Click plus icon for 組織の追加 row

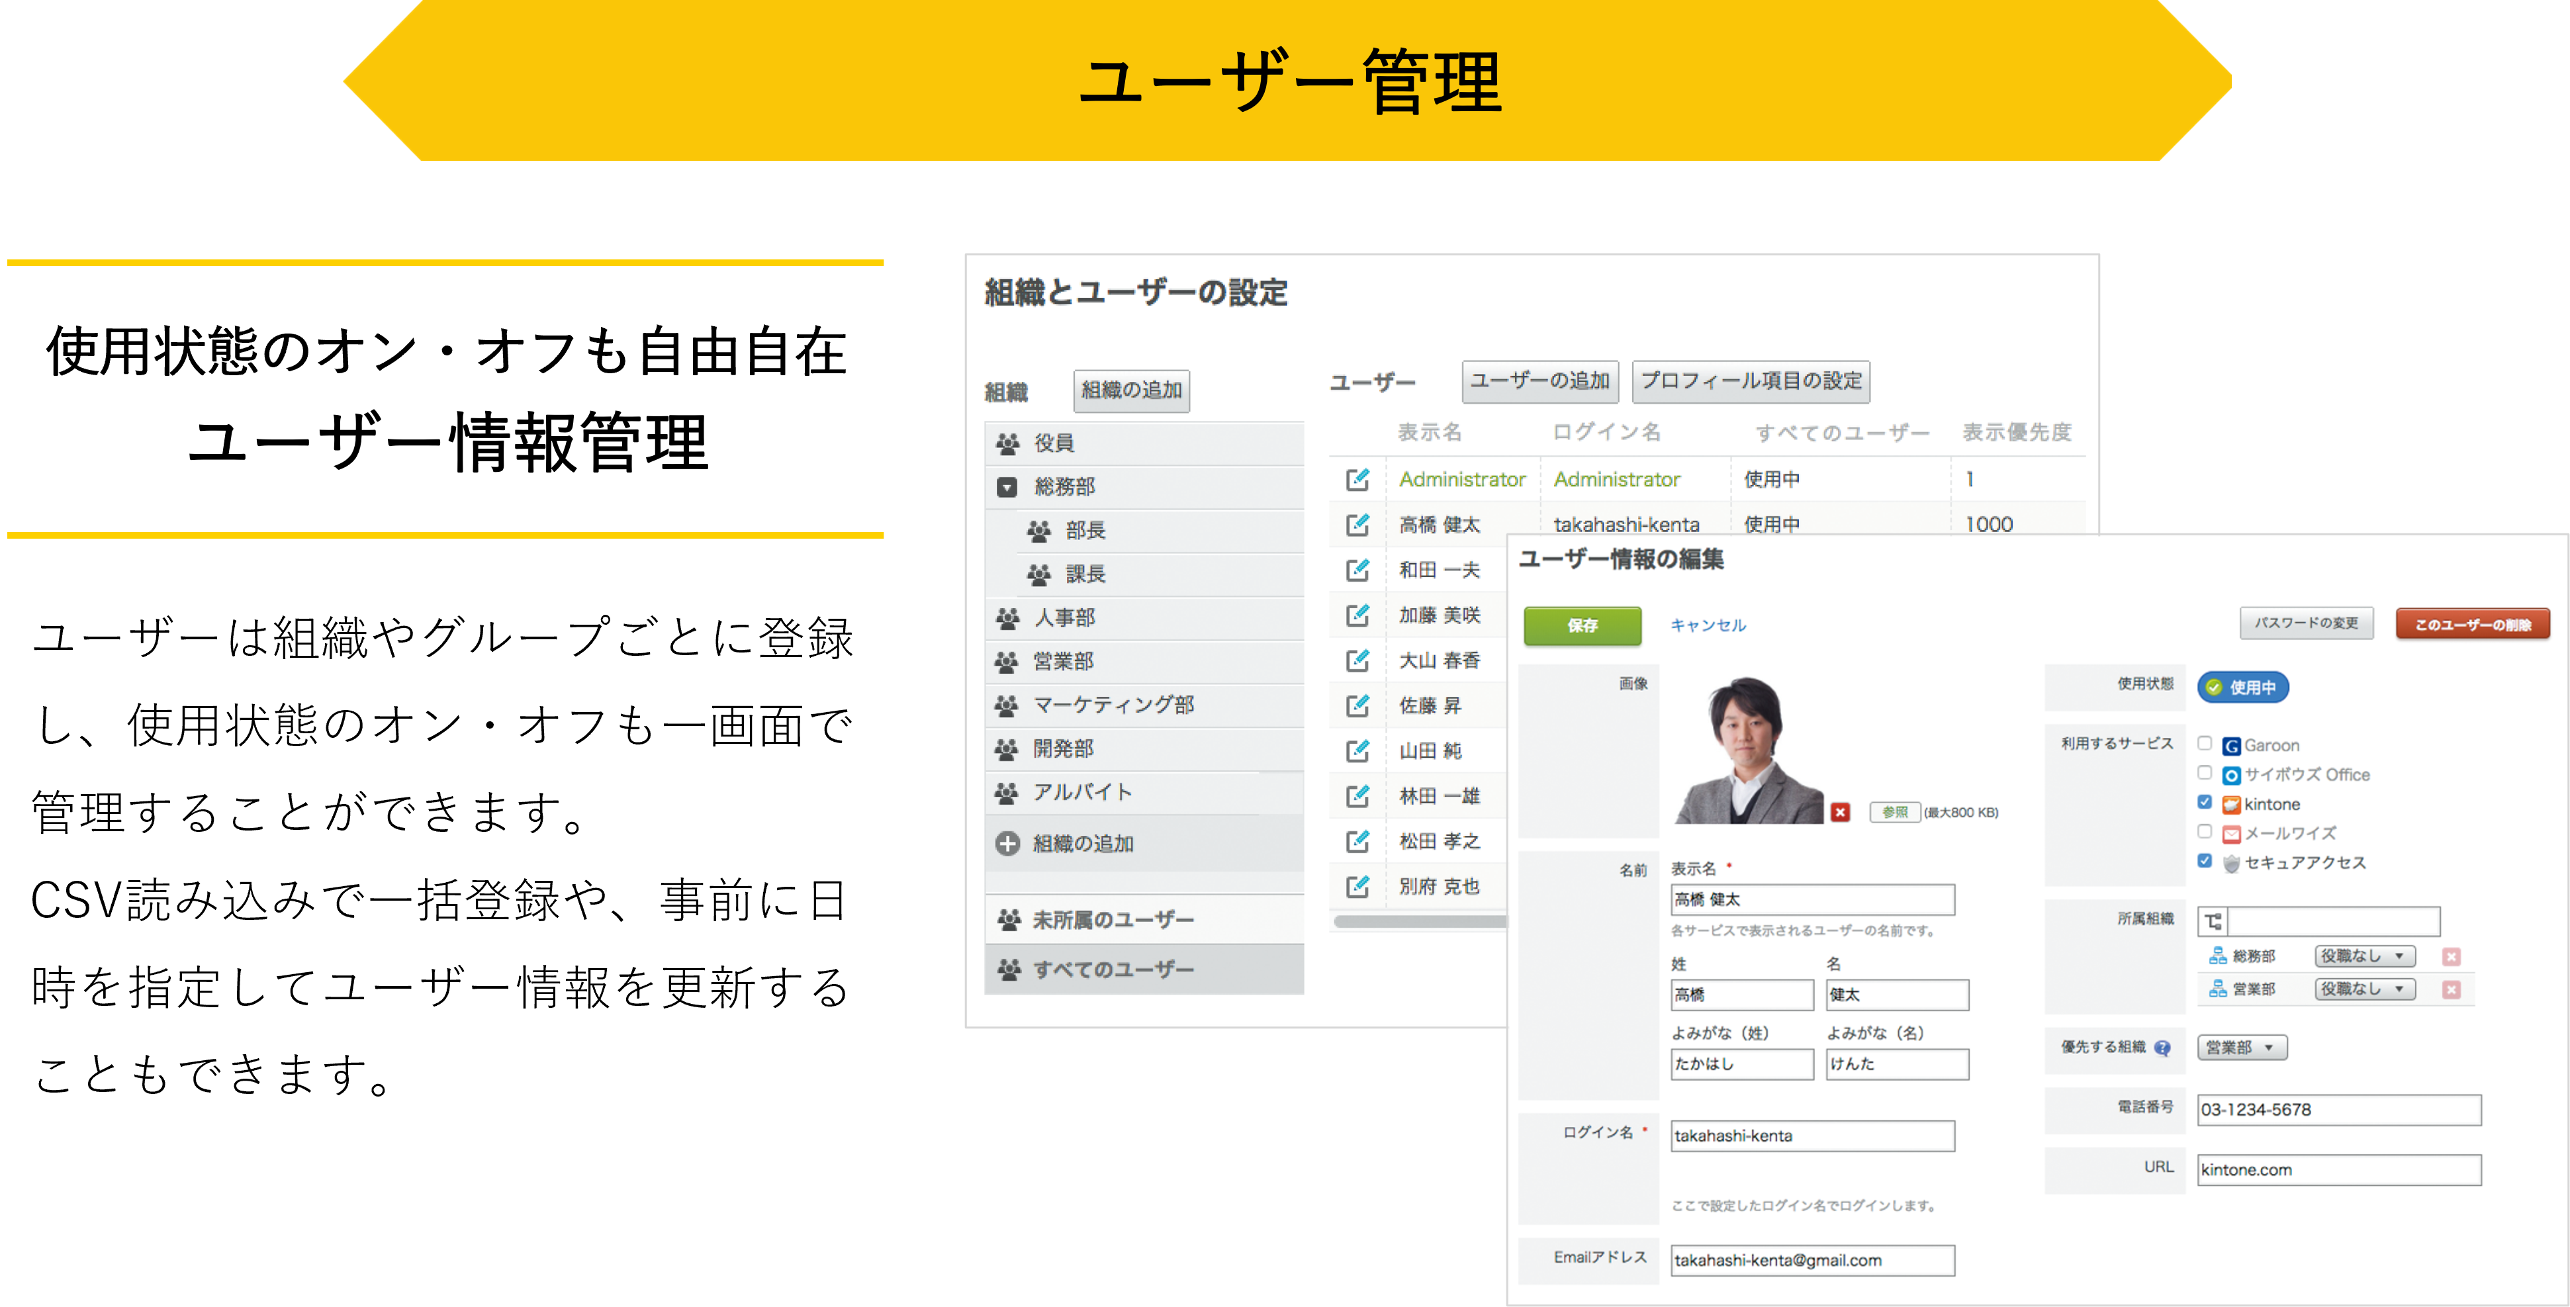click(x=1007, y=843)
